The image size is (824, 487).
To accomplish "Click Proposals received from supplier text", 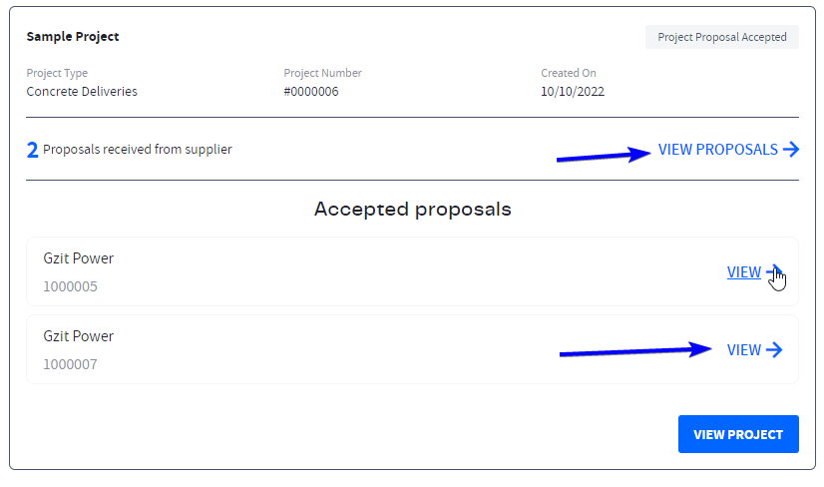I will tap(138, 150).
